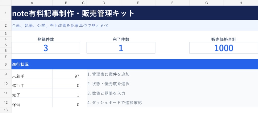Click '4. ダッシュボードで進捗確認'
The width and height of the screenshot is (258, 113).
(115, 103)
